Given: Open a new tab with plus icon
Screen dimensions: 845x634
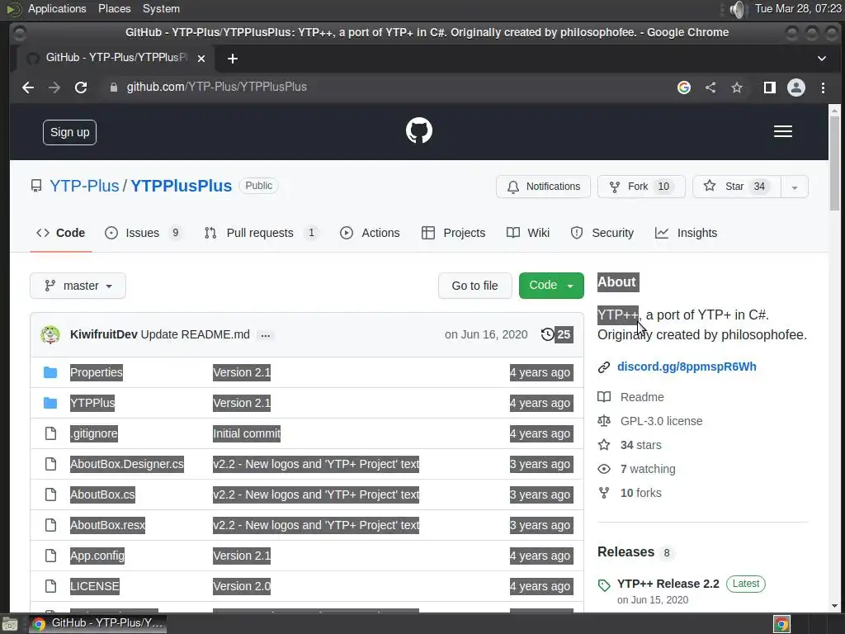Looking at the screenshot, I should click(x=232, y=59).
